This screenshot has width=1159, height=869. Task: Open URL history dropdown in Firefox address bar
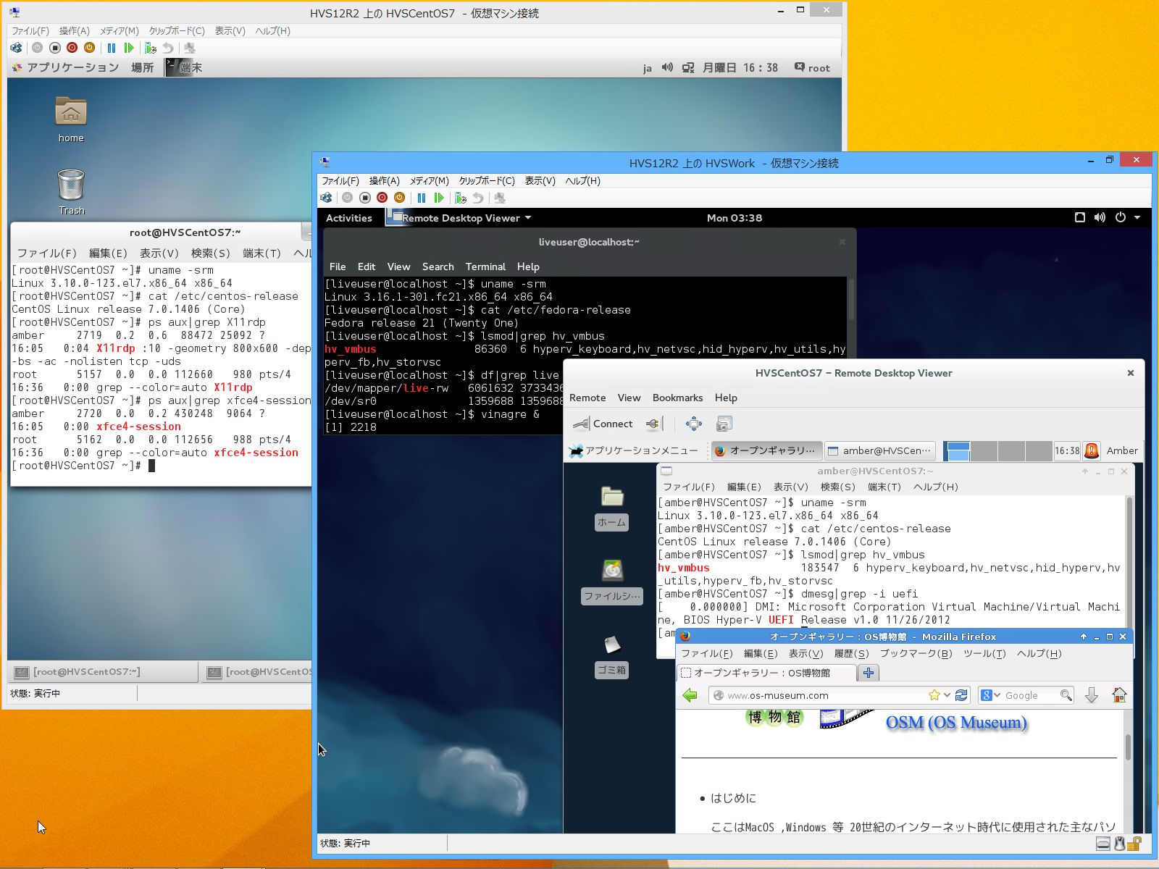tap(947, 695)
